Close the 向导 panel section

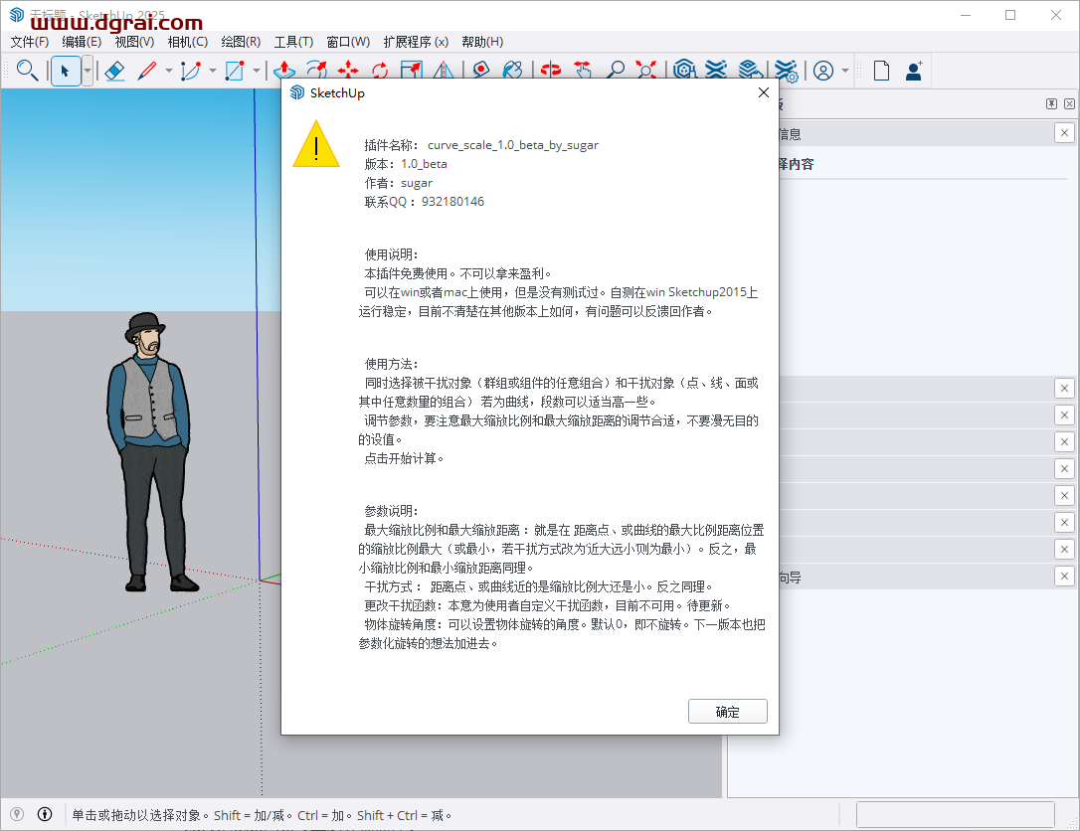1064,577
